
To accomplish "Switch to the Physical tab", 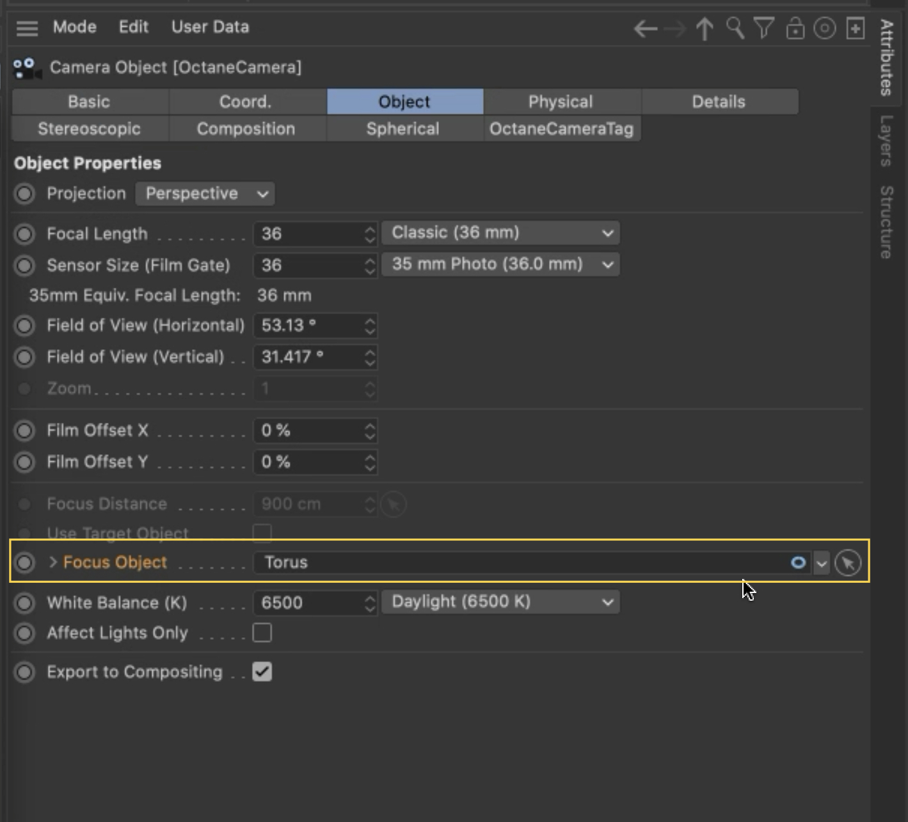I will [x=561, y=102].
